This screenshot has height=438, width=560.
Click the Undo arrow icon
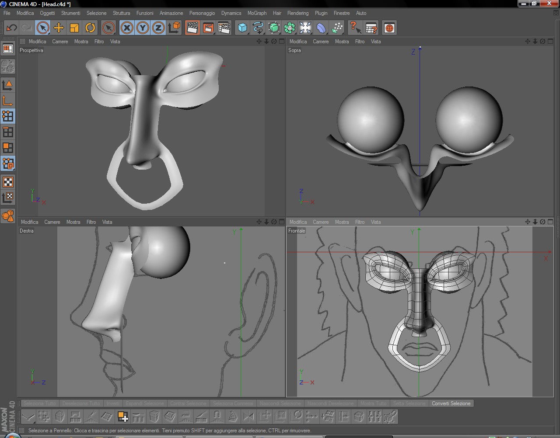[x=11, y=28]
